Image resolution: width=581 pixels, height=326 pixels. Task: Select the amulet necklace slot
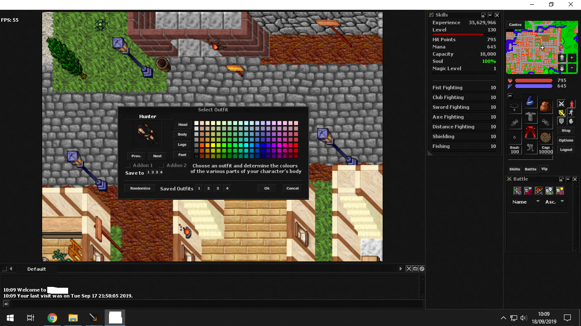(515, 106)
